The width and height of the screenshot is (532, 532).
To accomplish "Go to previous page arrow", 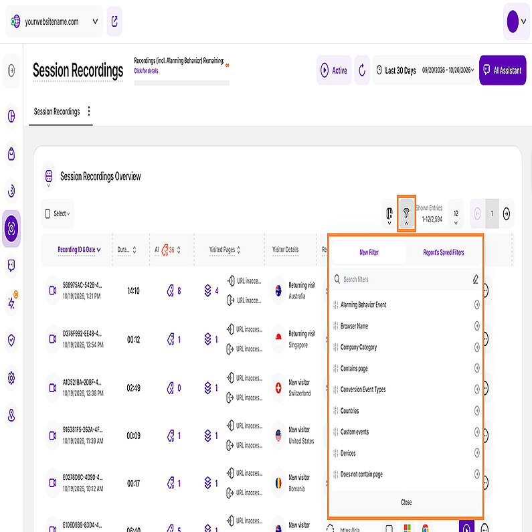I will coord(477,213).
